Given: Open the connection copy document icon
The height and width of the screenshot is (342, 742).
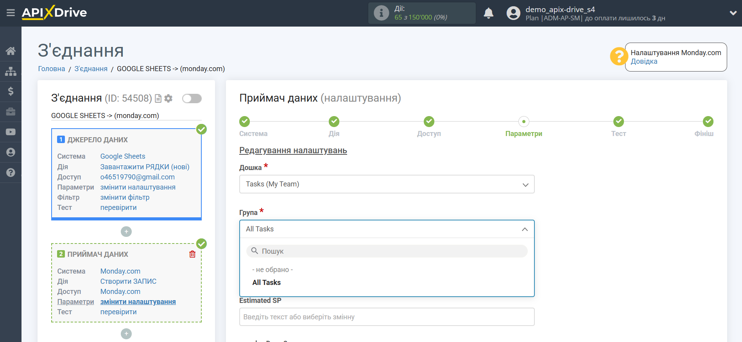Looking at the screenshot, I should click(158, 98).
